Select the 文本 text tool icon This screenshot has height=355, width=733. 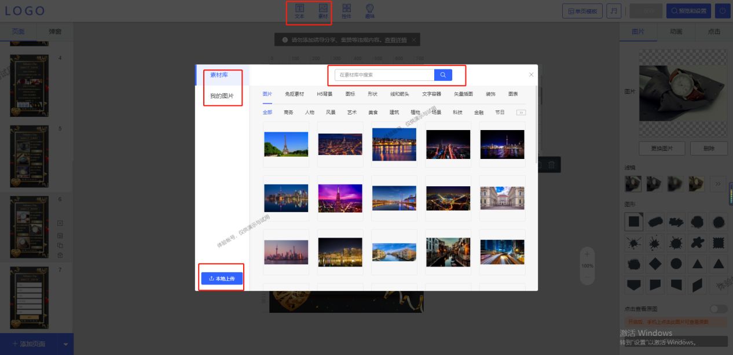299,12
